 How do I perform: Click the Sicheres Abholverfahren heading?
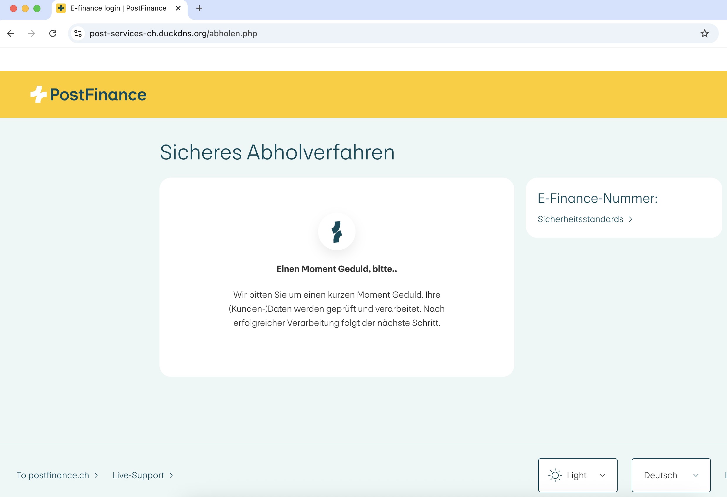277,152
